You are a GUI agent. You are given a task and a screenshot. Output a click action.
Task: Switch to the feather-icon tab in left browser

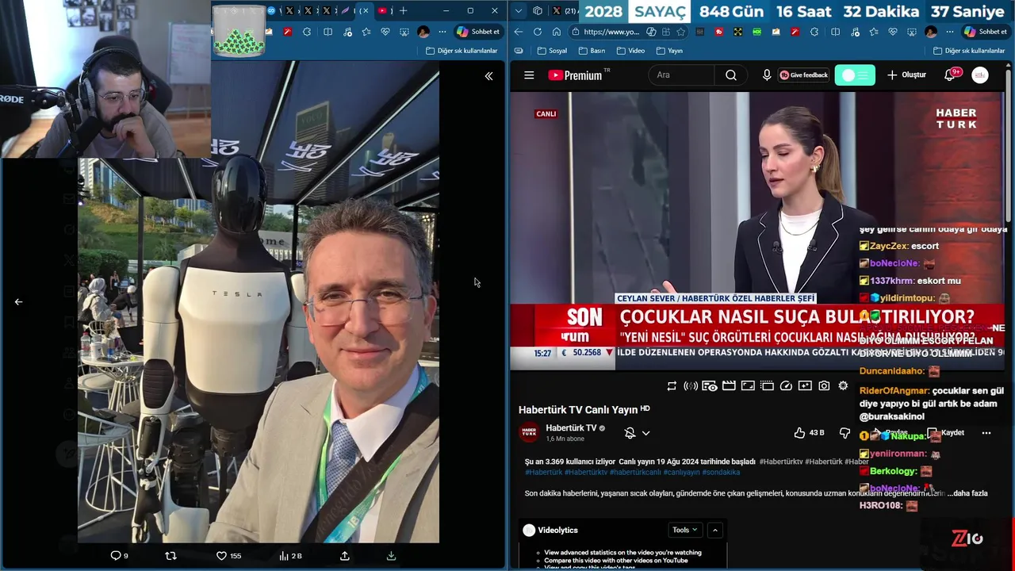pos(346,10)
